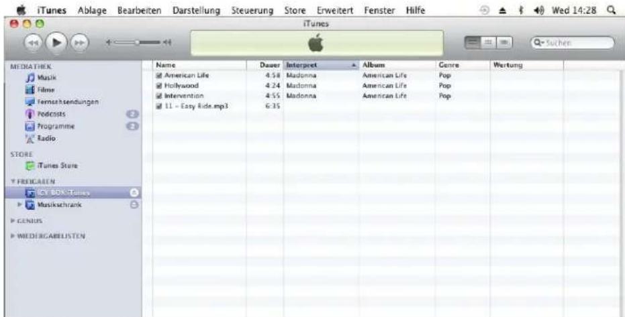Open the Fenster menu
The width and height of the screenshot is (625, 317).
pos(380,11)
